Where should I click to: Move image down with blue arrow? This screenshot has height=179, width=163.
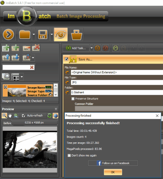[15, 58]
